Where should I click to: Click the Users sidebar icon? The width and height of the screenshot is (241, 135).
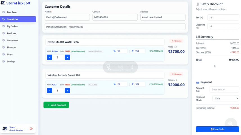[x=4, y=55]
